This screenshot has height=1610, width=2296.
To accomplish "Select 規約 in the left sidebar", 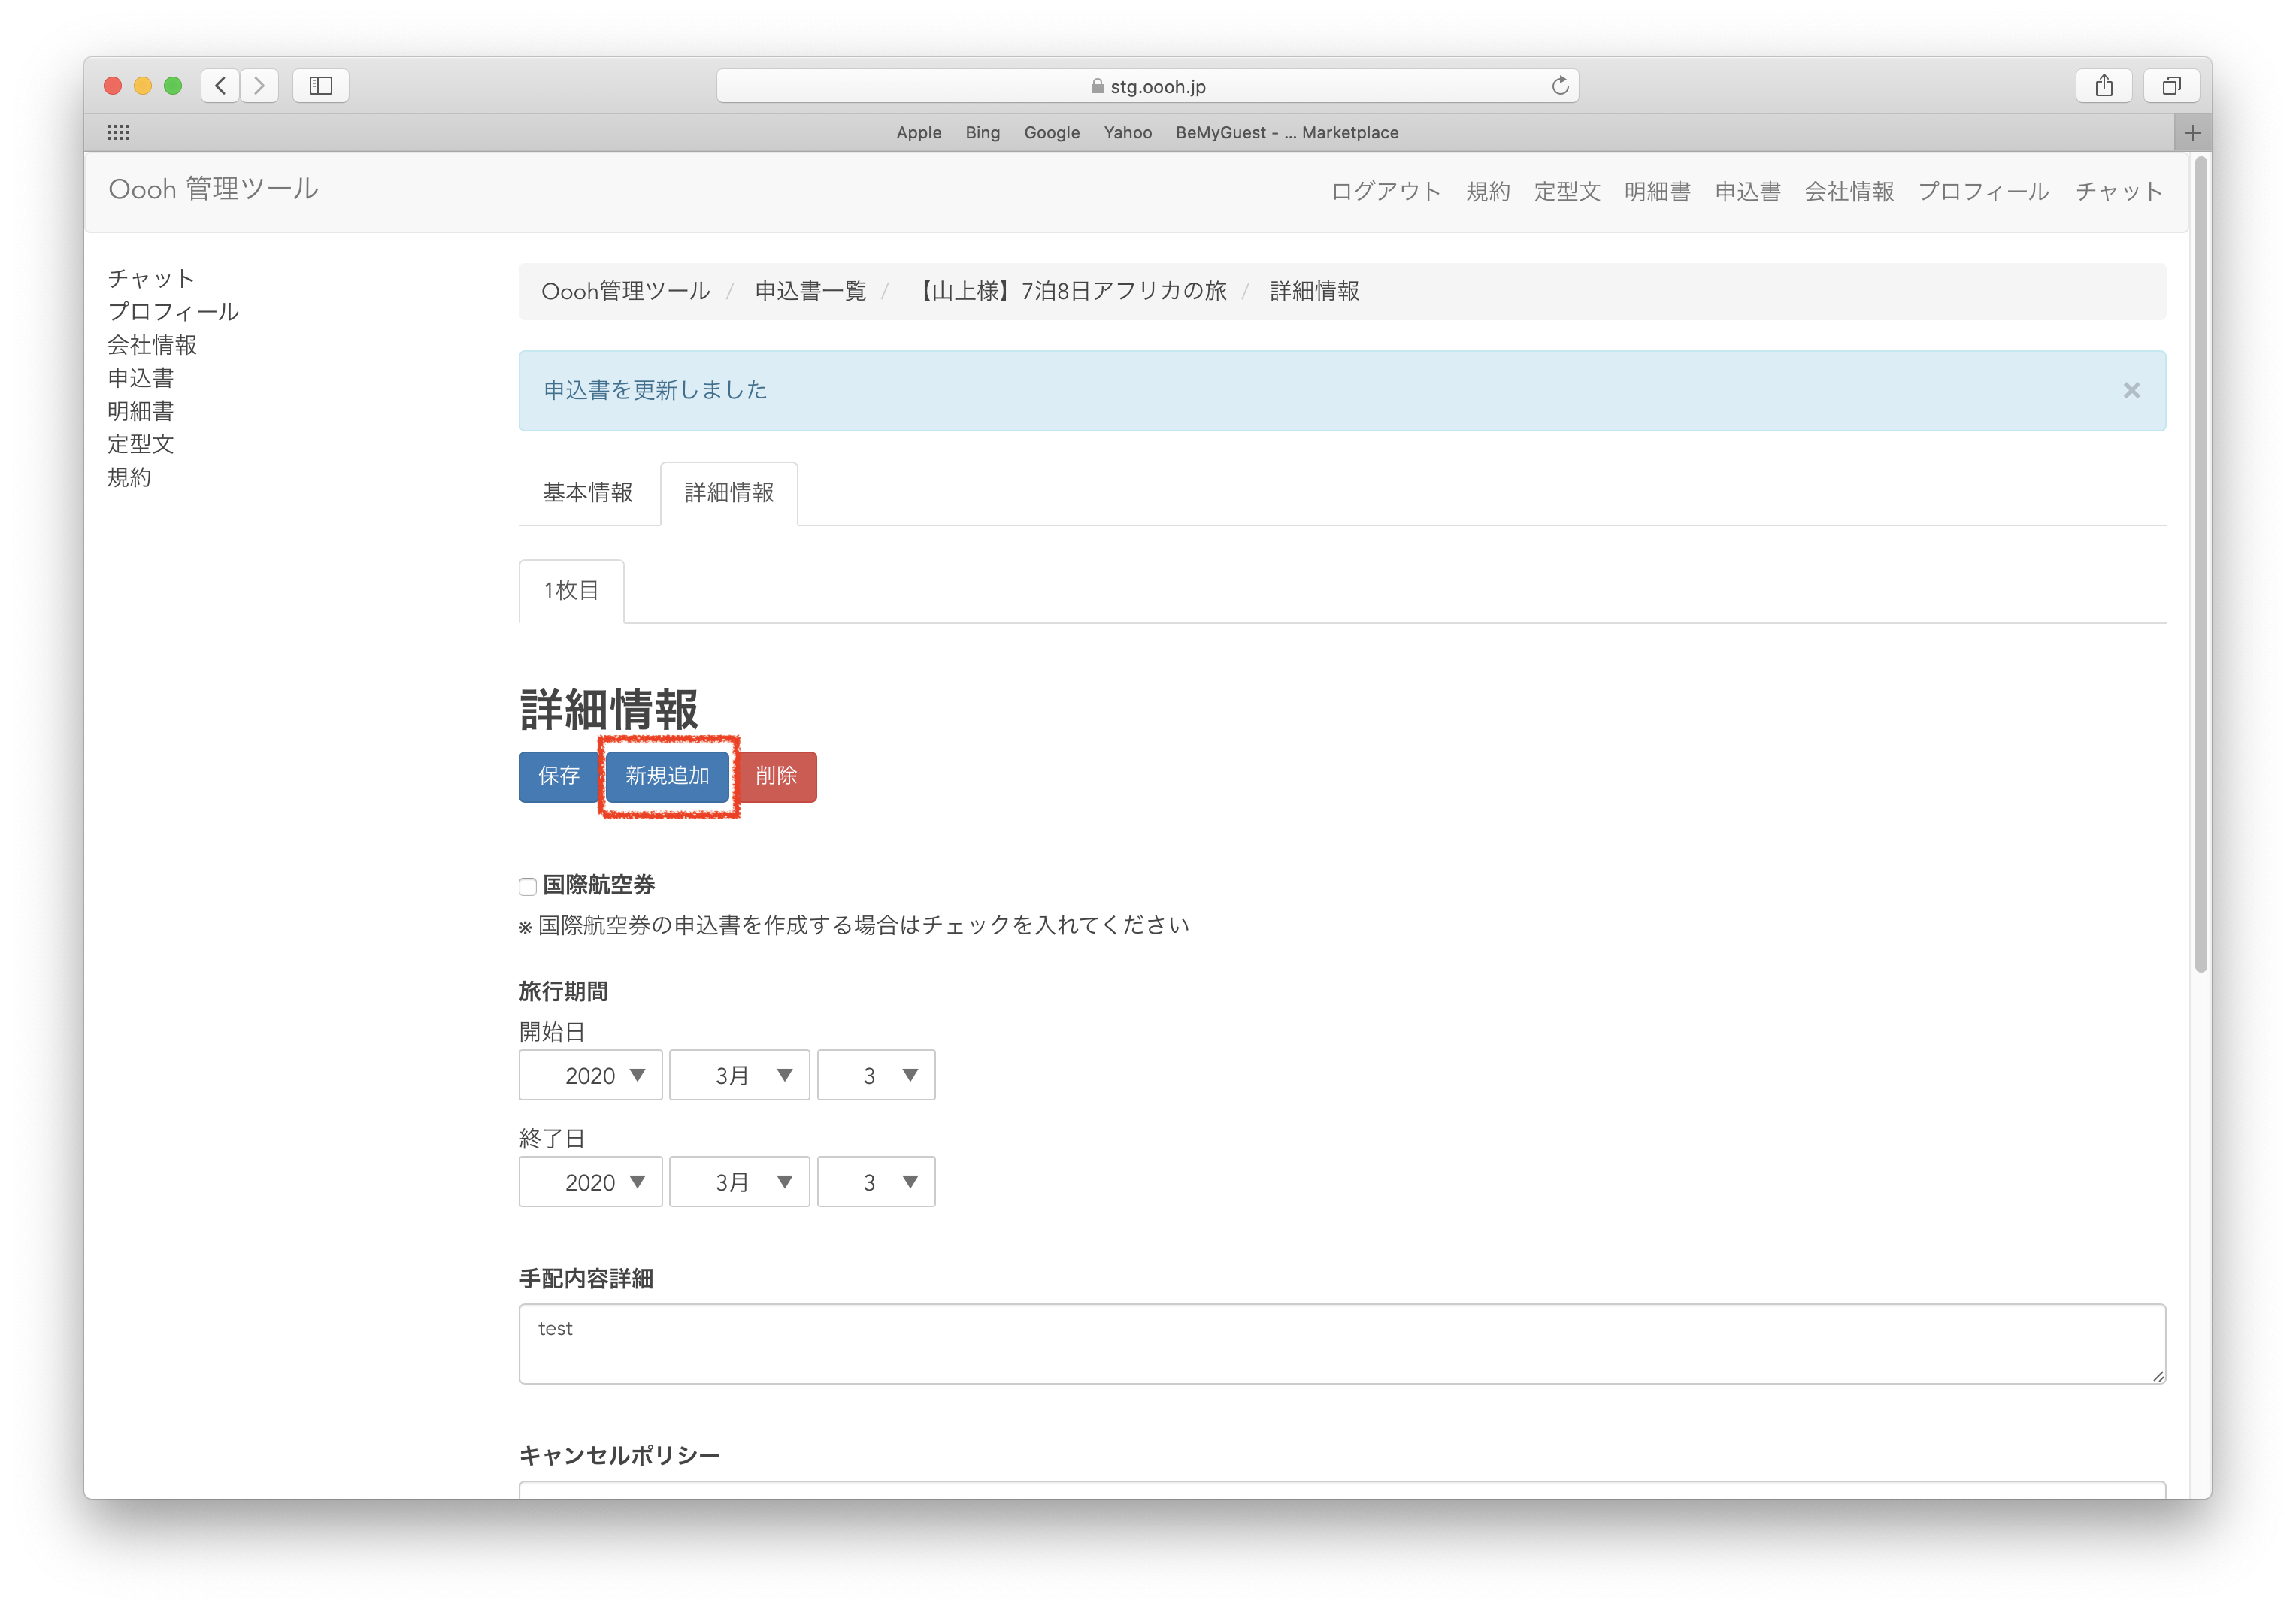I will pyautogui.click(x=129, y=477).
